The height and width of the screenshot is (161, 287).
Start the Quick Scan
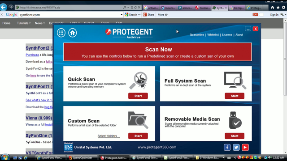[138, 96]
